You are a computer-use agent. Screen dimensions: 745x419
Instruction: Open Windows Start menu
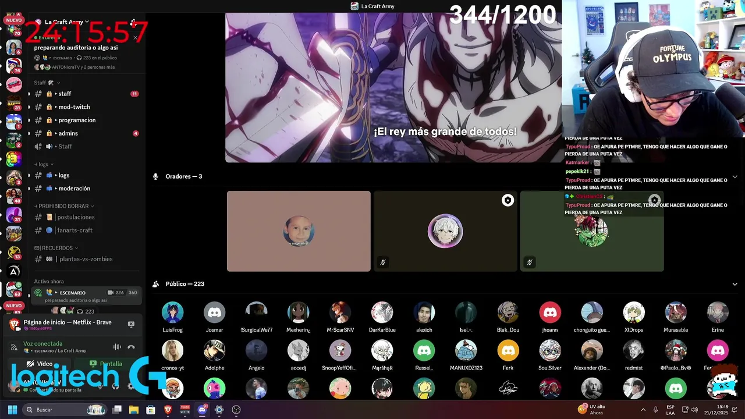(x=12, y=410)
